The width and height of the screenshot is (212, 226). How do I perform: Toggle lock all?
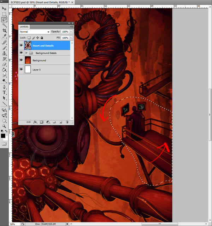click(x=42, y=38)
